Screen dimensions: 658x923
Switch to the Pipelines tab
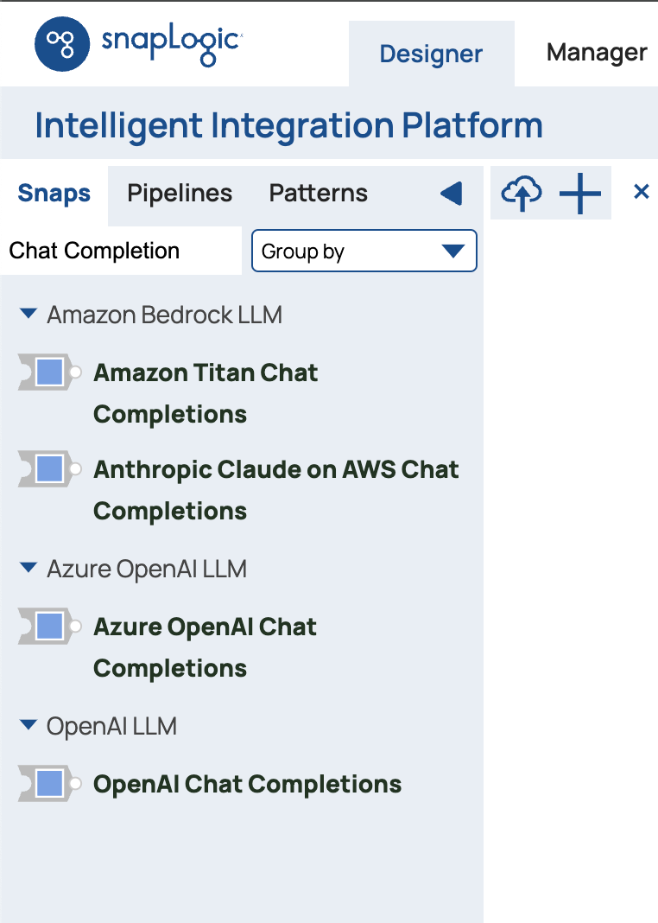(x=180, y=194)
